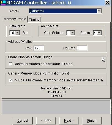The width and height of the screenshot is (112, 125).
Task: Select the Memory Profile tab
Action: [x=15, y=19]
